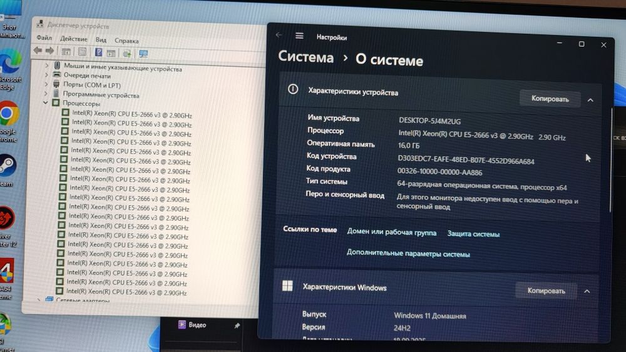This screenshot has height=352, width=626.
Task: Select the Мыши и иные указывающие устройства label
Action: coord(123,68)
